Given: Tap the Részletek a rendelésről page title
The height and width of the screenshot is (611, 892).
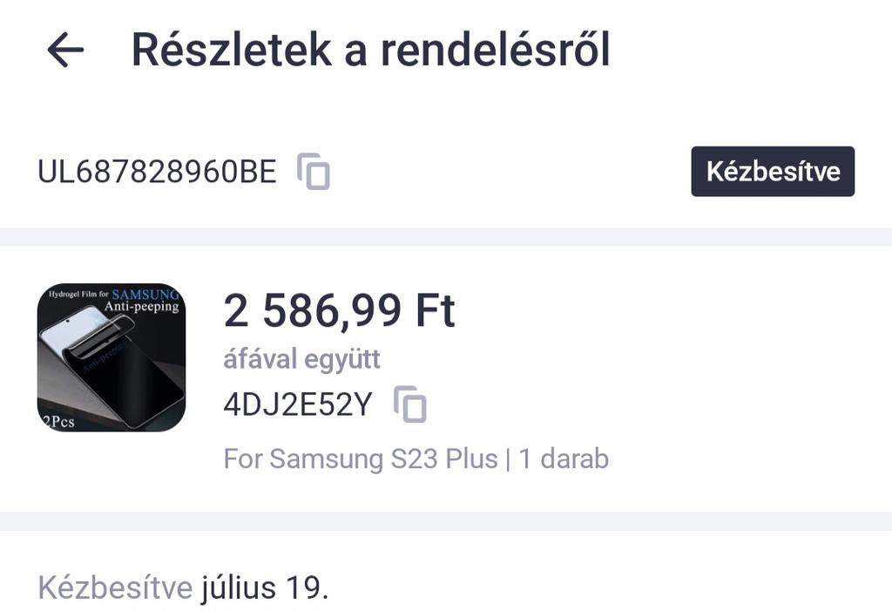Looking at the screenshot, I should tap(370, 51).
